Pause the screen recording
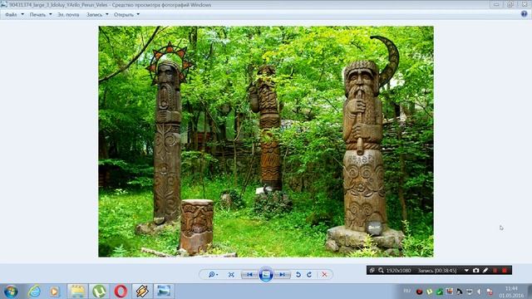Image resolution: width=532 pixels, height=299 pixels. coord(495,270)
